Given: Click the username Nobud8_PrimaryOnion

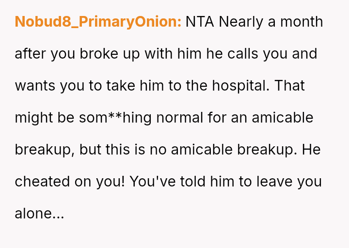Looking at the screenshot, I should coord(98,22).
